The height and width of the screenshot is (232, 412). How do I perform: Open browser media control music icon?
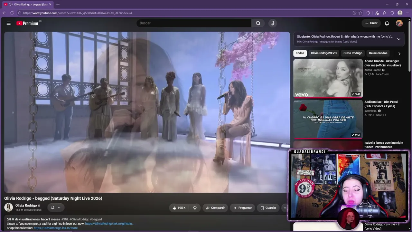[377, 13]
